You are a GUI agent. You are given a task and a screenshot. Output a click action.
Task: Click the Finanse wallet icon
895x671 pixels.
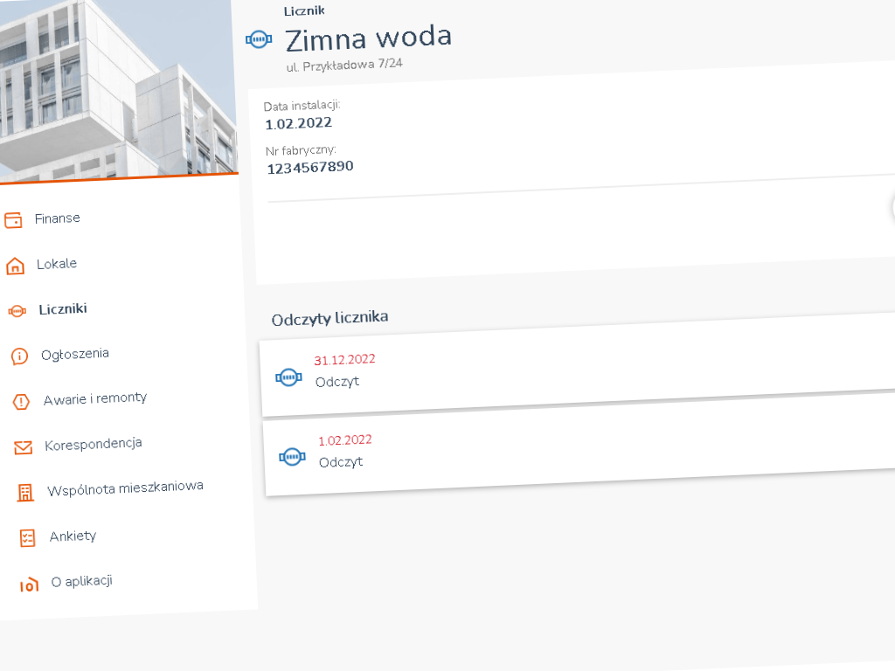point(13,220)
